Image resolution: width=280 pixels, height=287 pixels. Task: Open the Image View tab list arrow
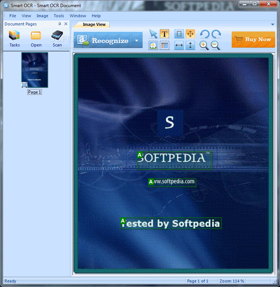tap(273, 24)
